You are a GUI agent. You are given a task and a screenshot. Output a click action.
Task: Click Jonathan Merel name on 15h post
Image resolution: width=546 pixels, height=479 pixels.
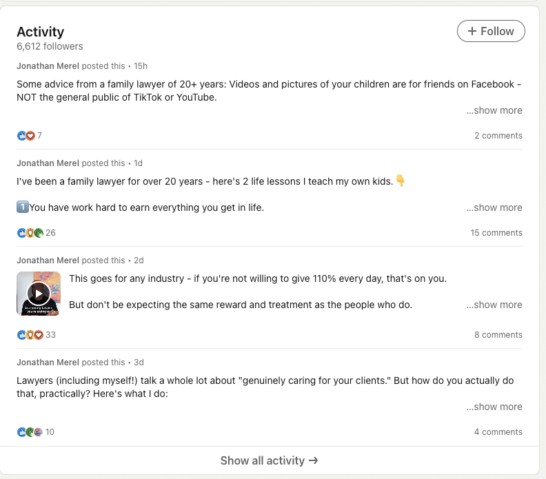(x=48, y=65)
